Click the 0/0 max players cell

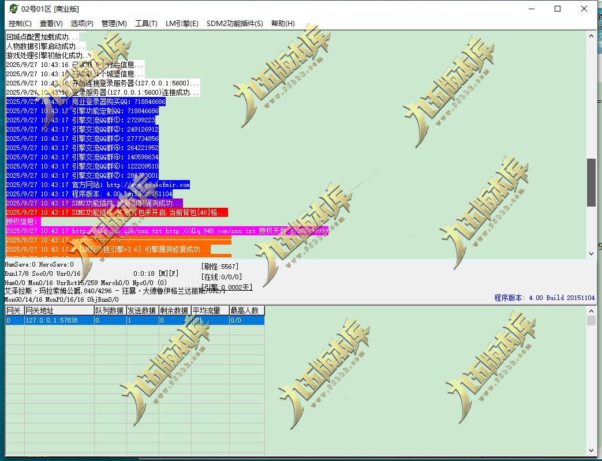(247, 320)
